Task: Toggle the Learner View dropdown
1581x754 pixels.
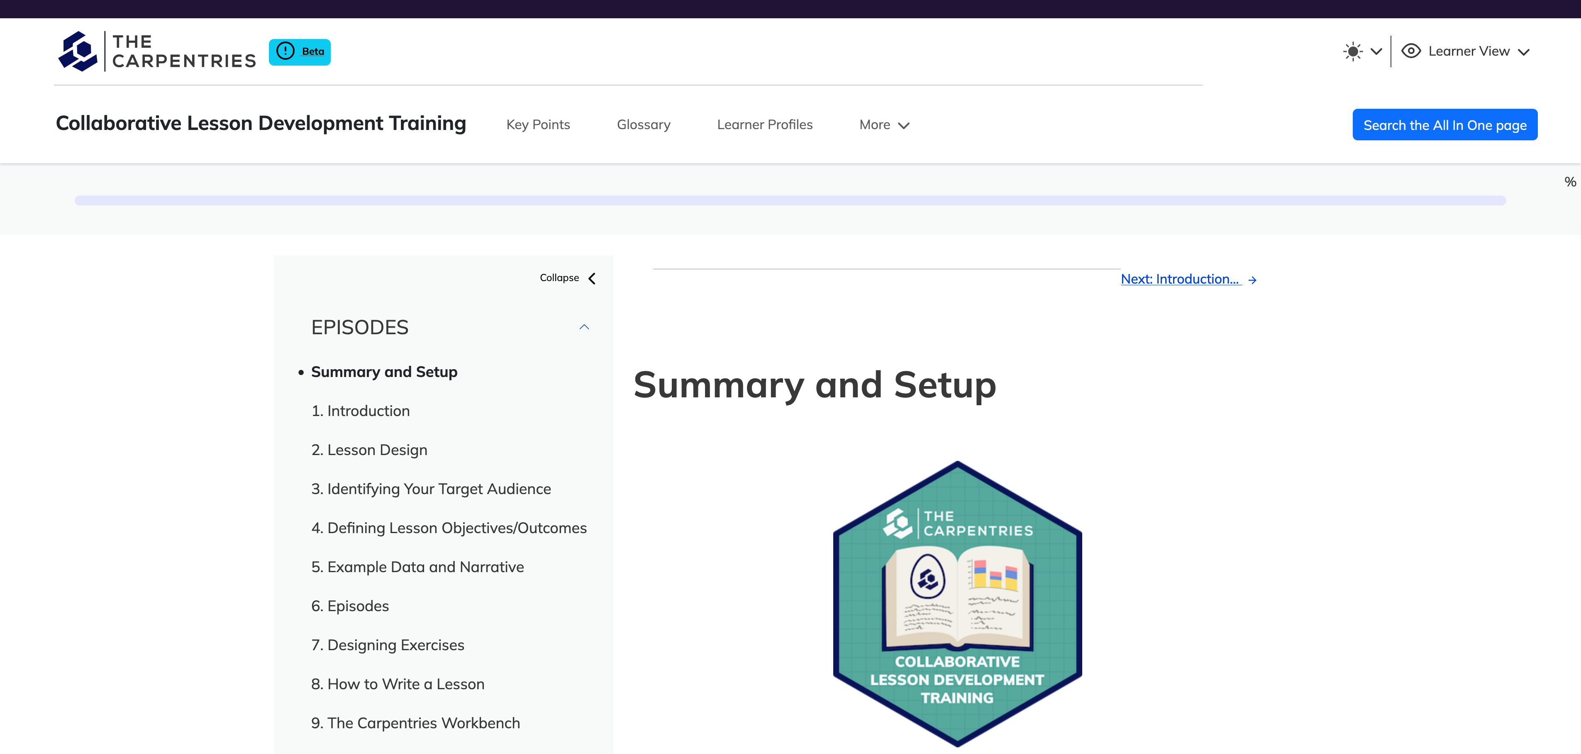Action: 1469,51
